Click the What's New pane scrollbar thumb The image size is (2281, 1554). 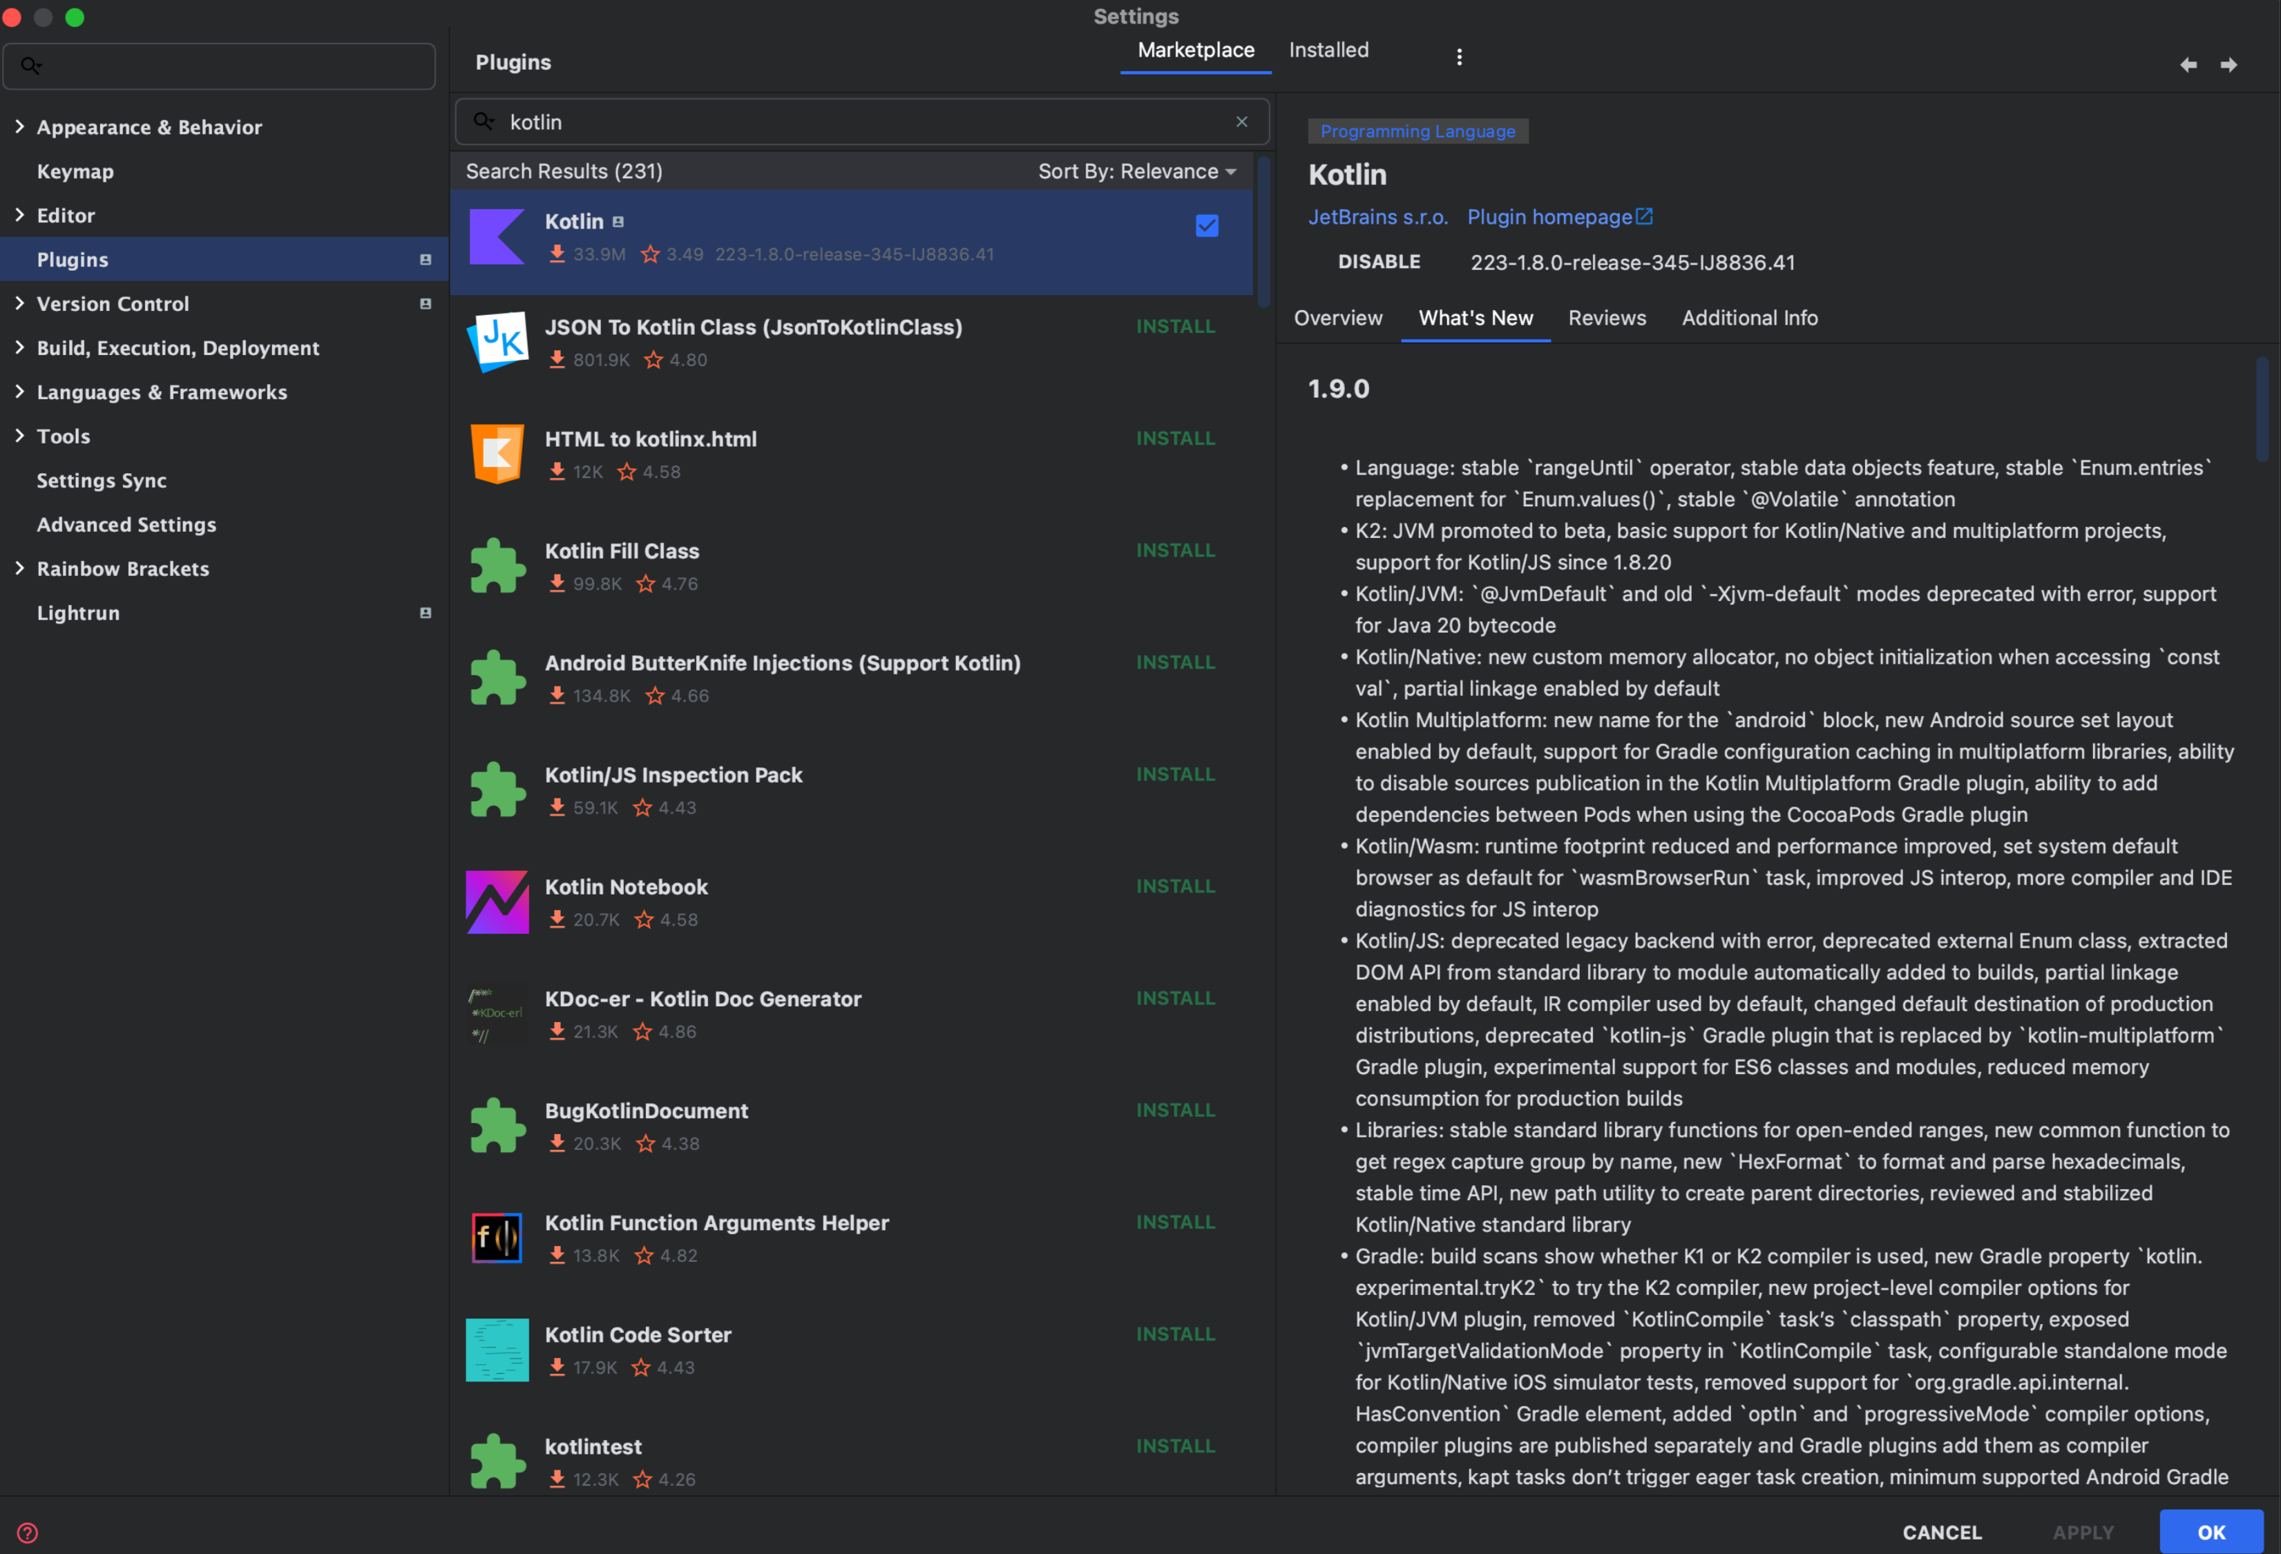tap(2262, 410)
